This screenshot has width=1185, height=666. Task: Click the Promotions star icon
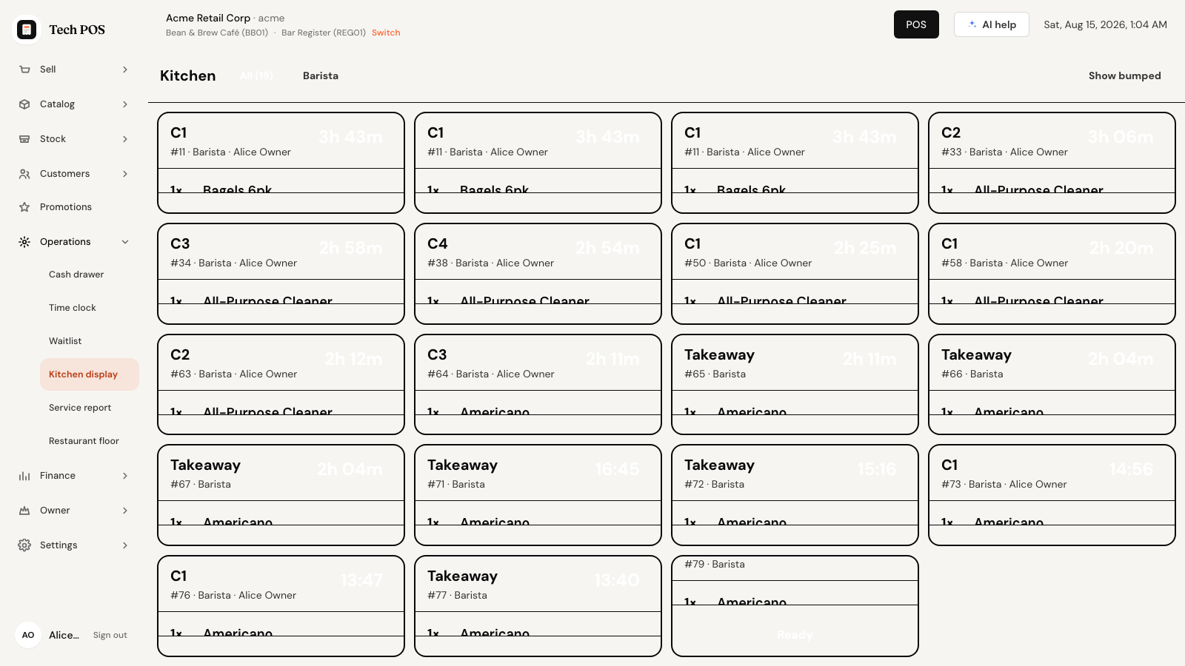coord(24,207)
